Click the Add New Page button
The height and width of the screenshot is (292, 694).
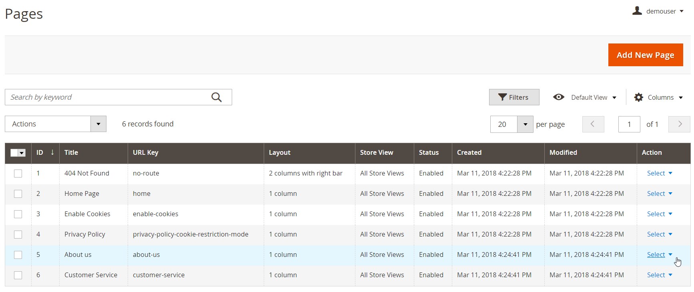645,55
